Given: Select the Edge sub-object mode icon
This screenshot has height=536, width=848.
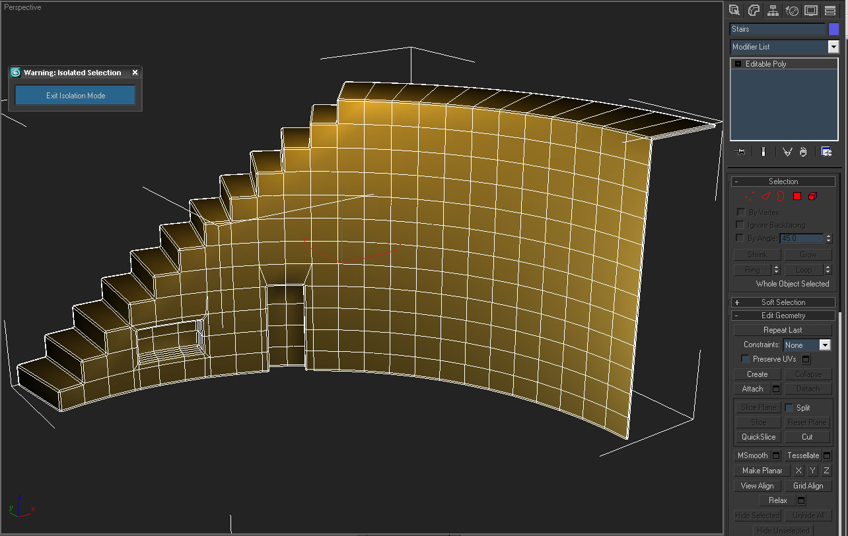Looking at the screenshot, I should click(x=765, y=195).
